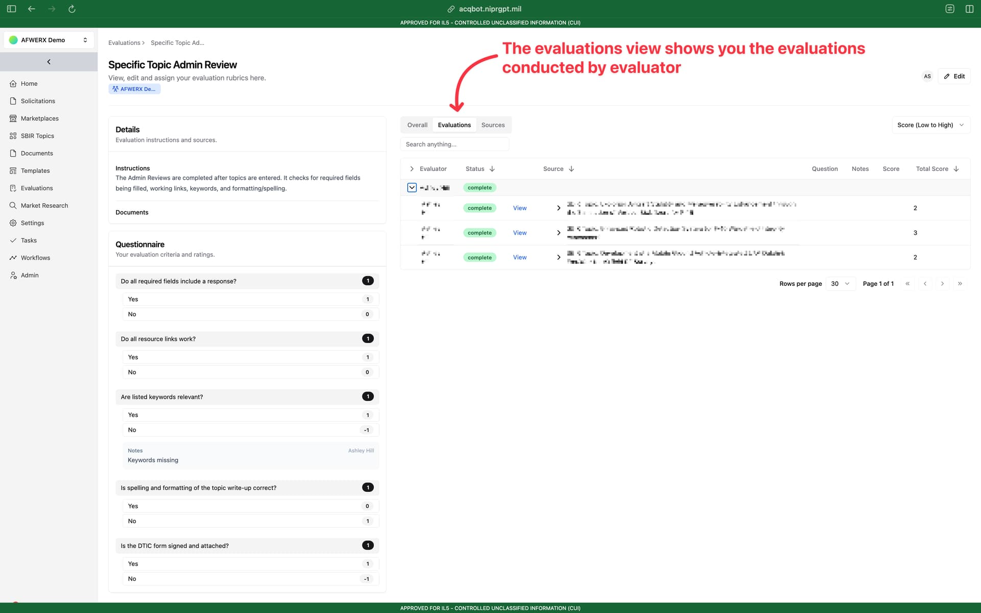The width and height of the screenshot is (981, 613).
Task: Switch to the Sources tab
Action: [x=493, y=125]
